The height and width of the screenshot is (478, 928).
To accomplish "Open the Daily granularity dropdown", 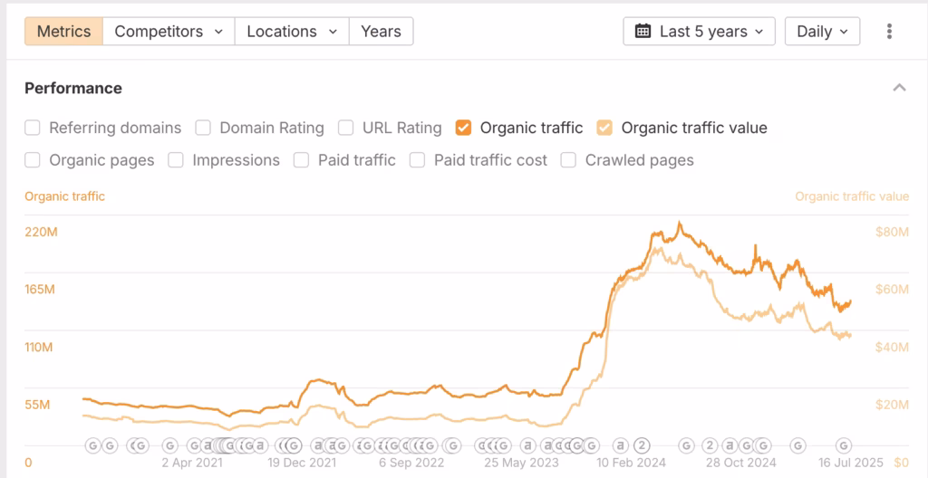I will pyautogui.click(x=822, y=32).
